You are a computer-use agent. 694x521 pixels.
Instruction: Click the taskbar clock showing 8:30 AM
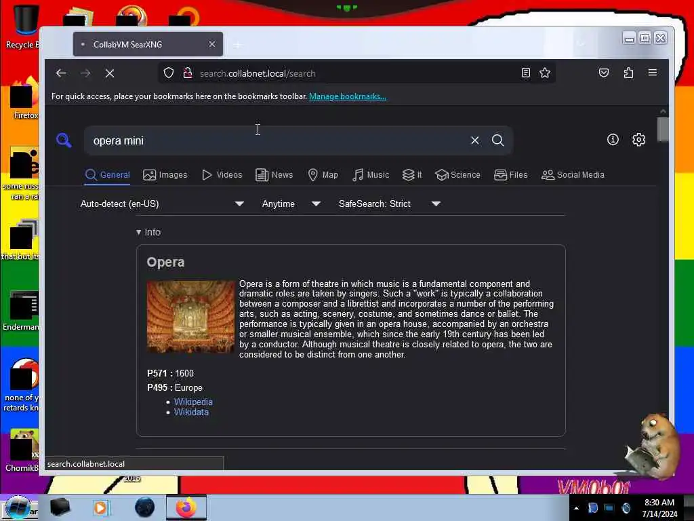point(659,508)
